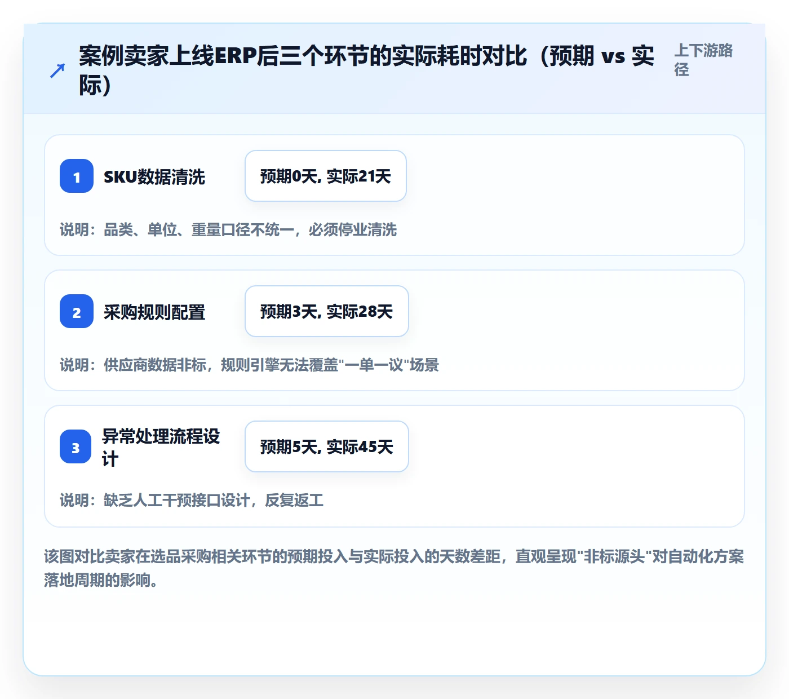Viewport: 789px width, 699px height.
Task: Select the 预期3天, 实际28天 value box
Action: click(x=327, y=311)
